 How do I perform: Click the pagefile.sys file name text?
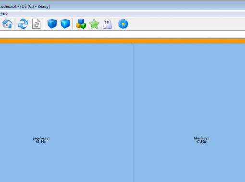click(x=41, y=138)
